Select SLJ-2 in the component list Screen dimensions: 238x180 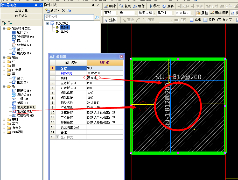coord(64,32)
